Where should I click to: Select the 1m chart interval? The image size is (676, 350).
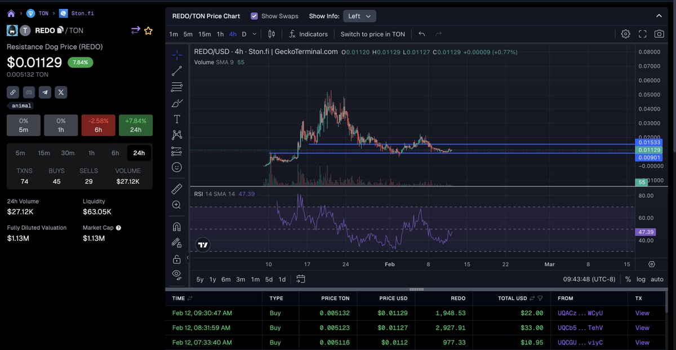[174, 34]
